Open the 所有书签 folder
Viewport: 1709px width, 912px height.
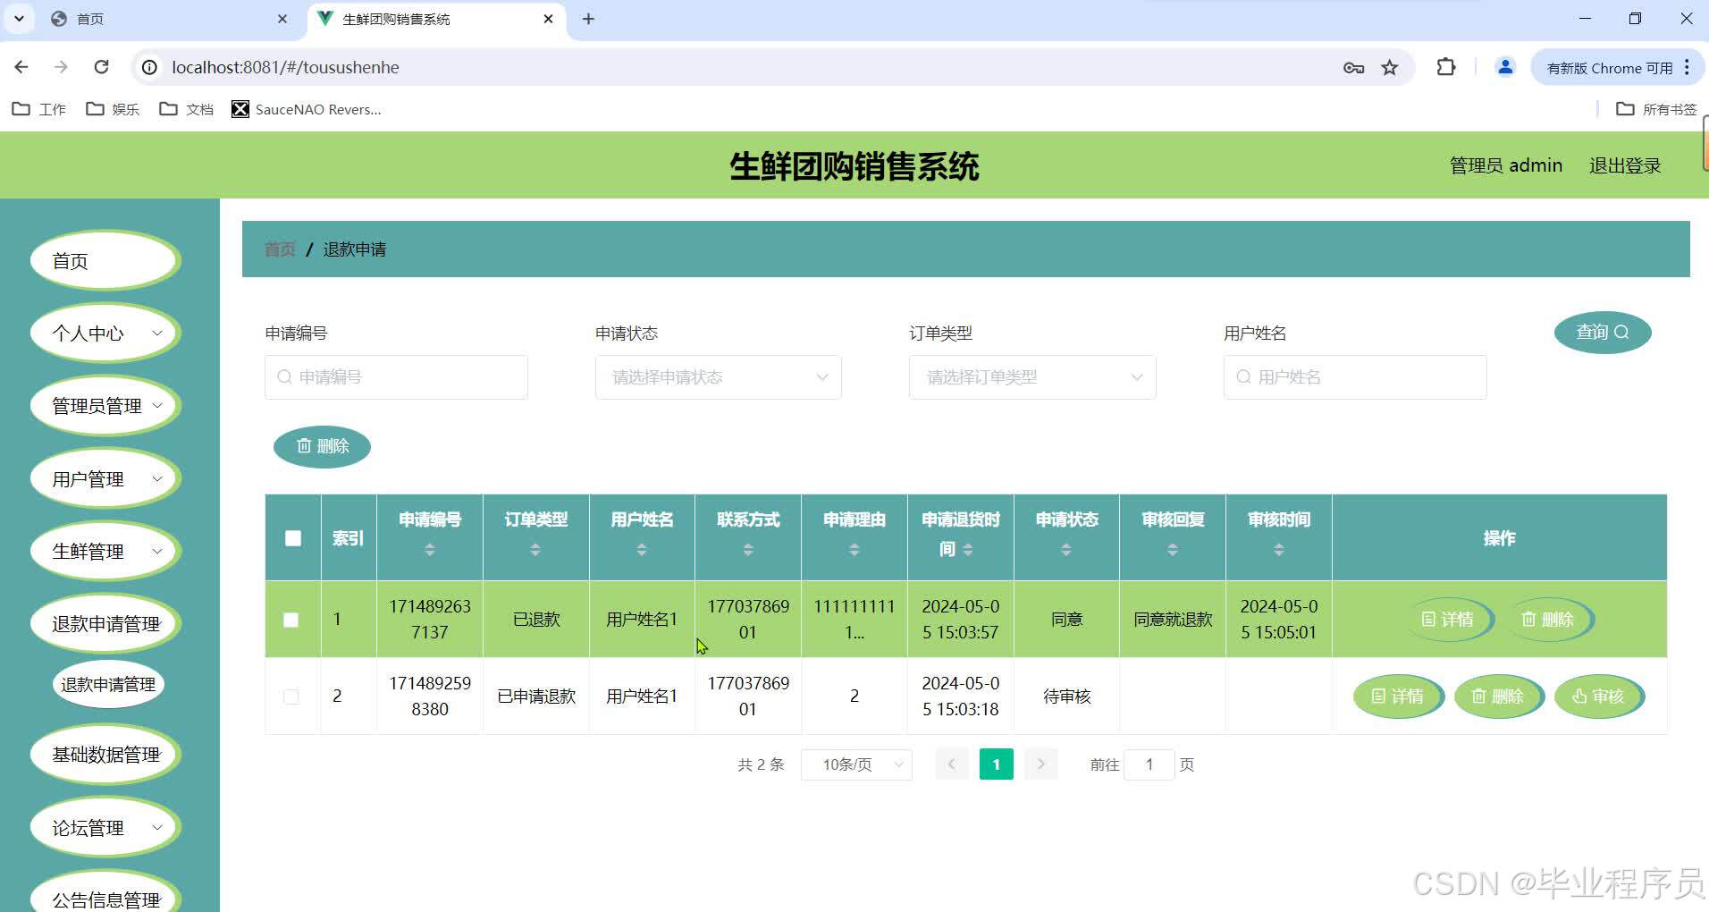click(1656, 109)
